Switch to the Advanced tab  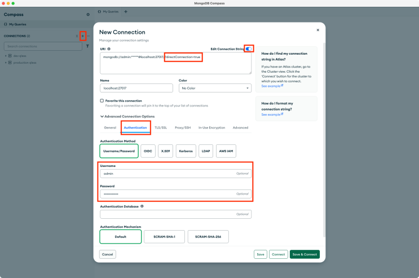point(240,127)
